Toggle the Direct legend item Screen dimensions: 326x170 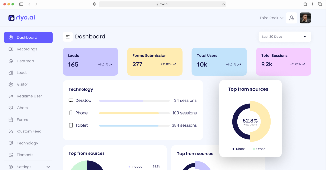tap(239, 149)
